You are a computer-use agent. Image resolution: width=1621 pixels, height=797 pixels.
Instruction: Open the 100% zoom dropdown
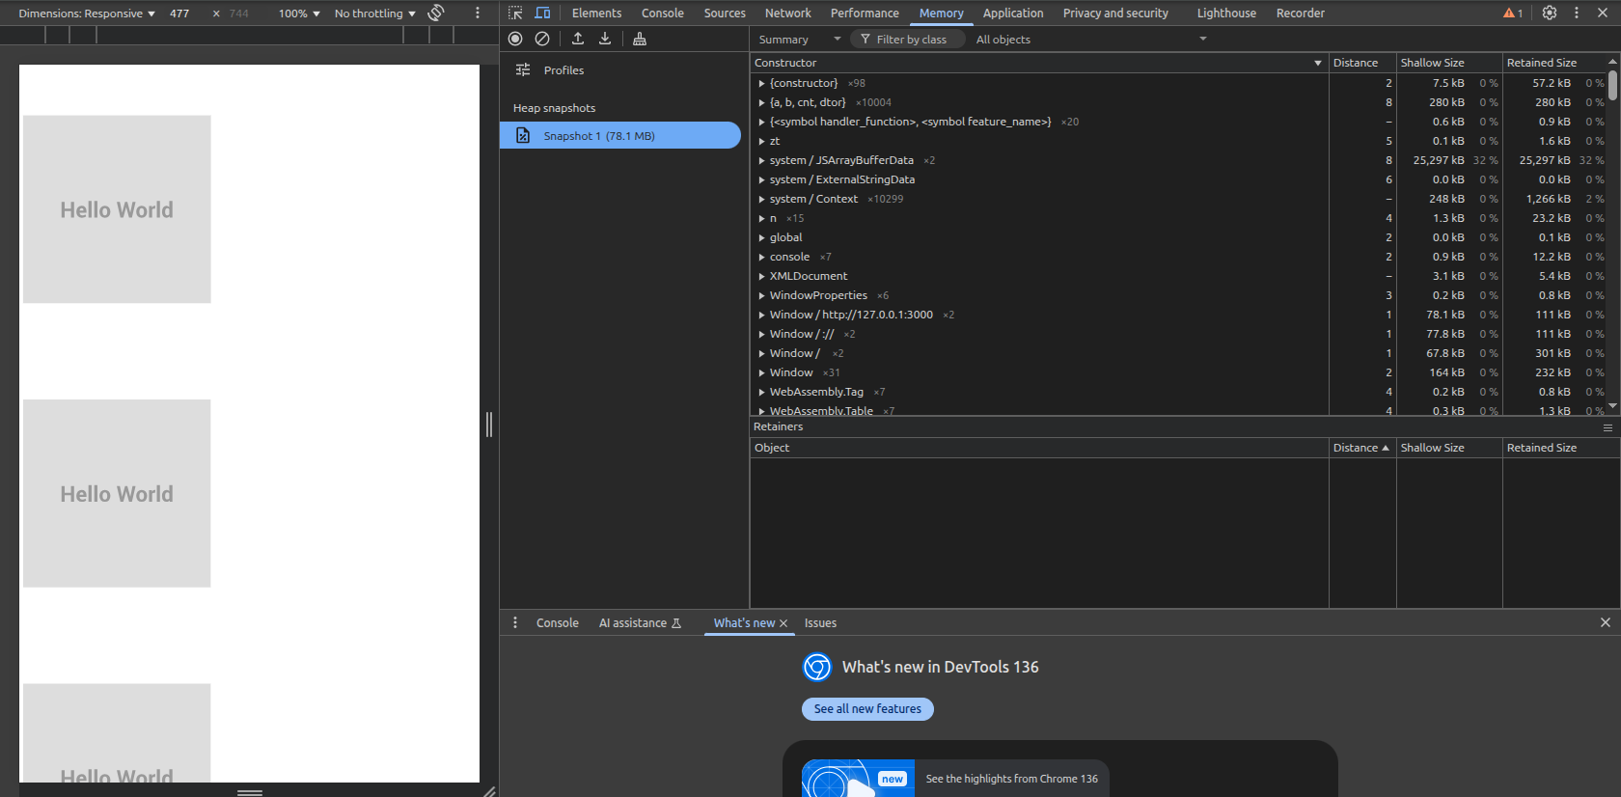click(x=299, y=14)
